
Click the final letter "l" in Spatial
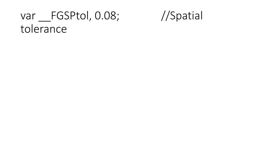[x=202, y=15]
